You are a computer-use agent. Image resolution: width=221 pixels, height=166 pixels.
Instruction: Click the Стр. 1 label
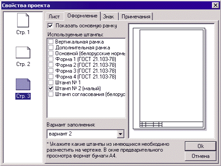click(23, 32)
